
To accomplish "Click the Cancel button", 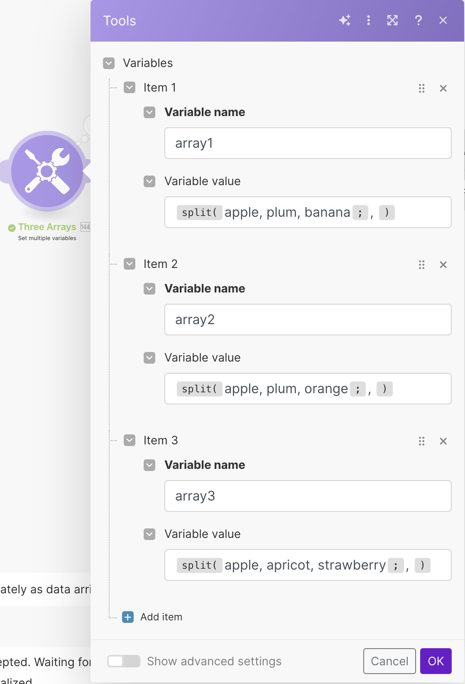I will 389,661.
